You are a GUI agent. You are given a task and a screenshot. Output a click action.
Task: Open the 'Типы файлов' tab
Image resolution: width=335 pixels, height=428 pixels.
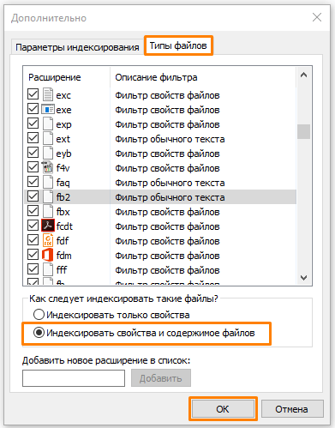(178, 45)
